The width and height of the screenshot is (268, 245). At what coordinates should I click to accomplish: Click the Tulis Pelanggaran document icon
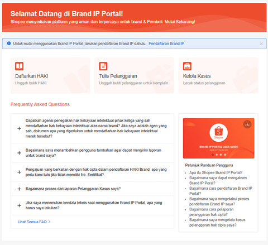[x=103, y=66]
